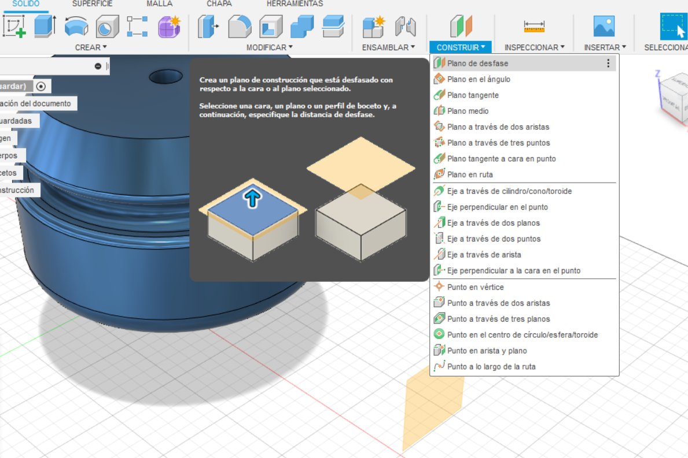688x458 pixels.
Task: Click the orange construction plane in viewport
Action: [x=432, y=407]
